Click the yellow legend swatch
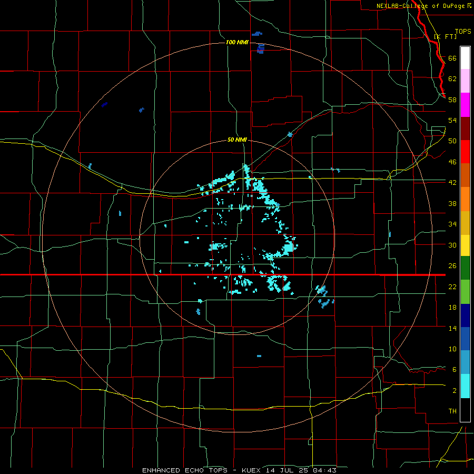 pyautogui.click(x=465, y=245)
